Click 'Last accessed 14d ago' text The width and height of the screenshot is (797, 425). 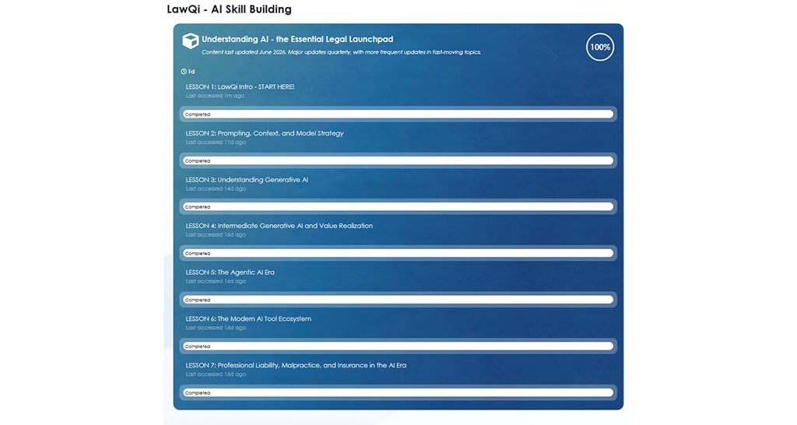[216, 188]
